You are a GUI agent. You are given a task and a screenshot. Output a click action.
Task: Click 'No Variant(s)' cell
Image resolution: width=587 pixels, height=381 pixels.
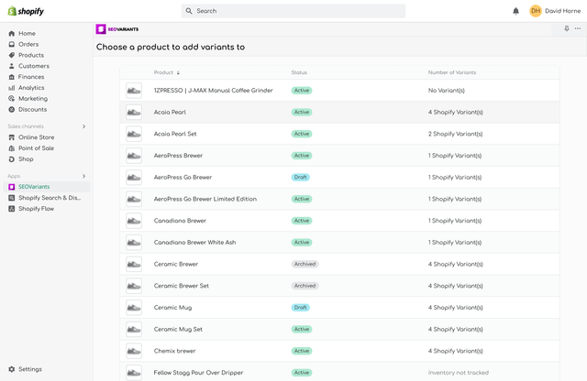coord(447,91)
